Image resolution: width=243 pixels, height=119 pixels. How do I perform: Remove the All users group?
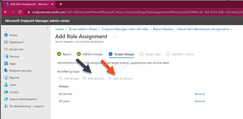[x=199, y=101]
